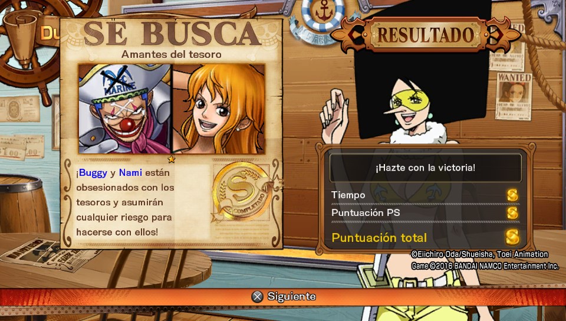Click the S rank icon for Puntuación total
This screenshot has height=321, width=566.
[512, 237]
